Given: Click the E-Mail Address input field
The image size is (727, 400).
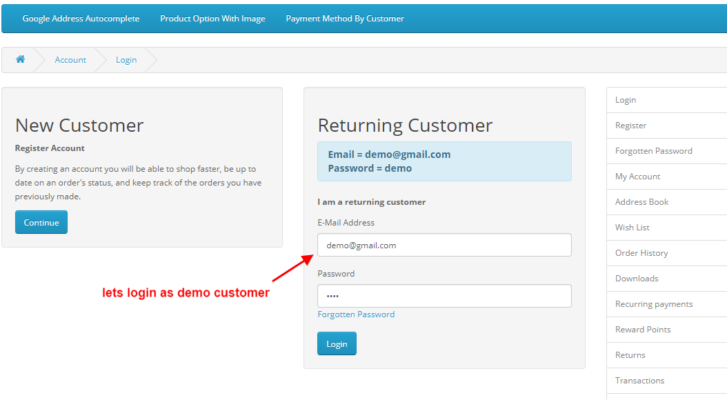Looking at the screenshot, I should 444,245.
